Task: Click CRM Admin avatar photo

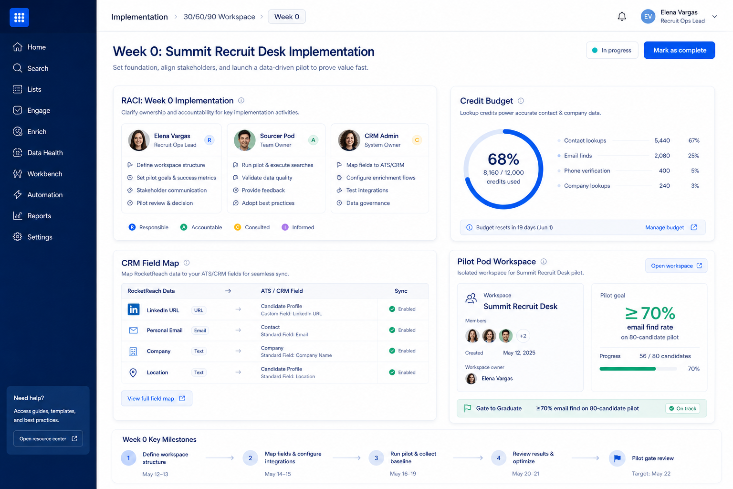Action: [349, 140]
